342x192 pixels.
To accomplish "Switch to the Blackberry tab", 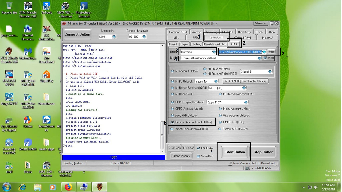I will tap(244, 32).
